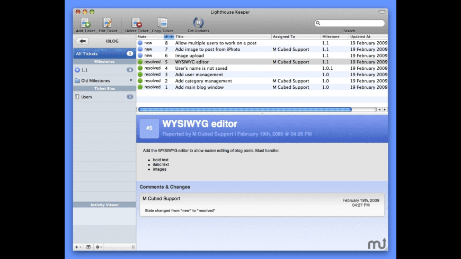Sort tickets by State column header
This screenshot has height=259, width=461.
point(150,36)
